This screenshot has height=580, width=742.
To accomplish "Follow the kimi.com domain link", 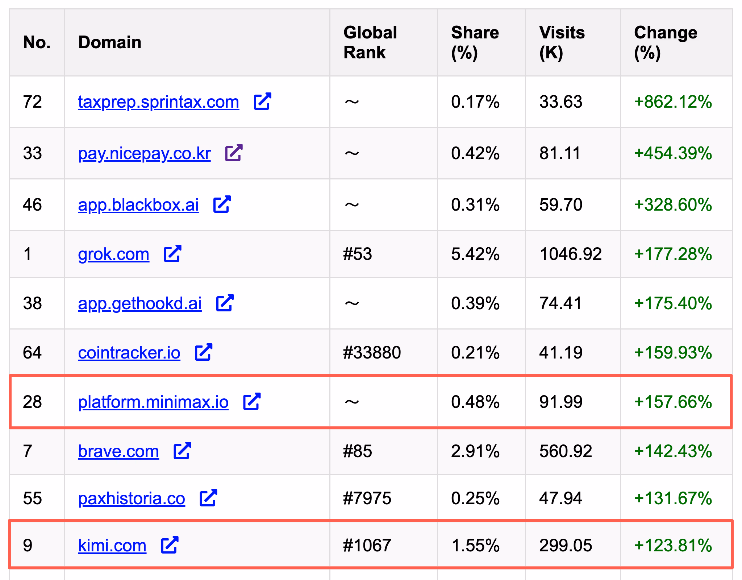I will (x=112, y=546).
